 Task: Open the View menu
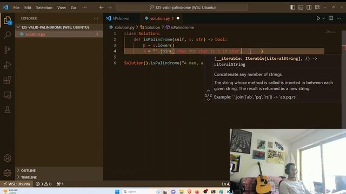click(62, 8)
